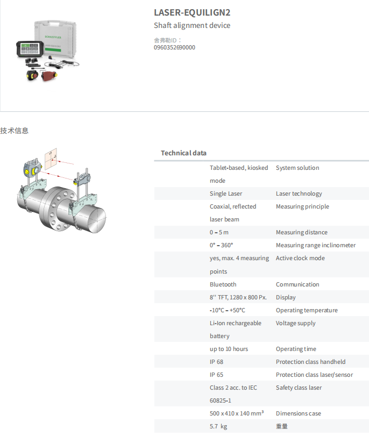The image size is (369, 437).
Task: Click the 'Technical data' table header
Action: coord(183,153)
